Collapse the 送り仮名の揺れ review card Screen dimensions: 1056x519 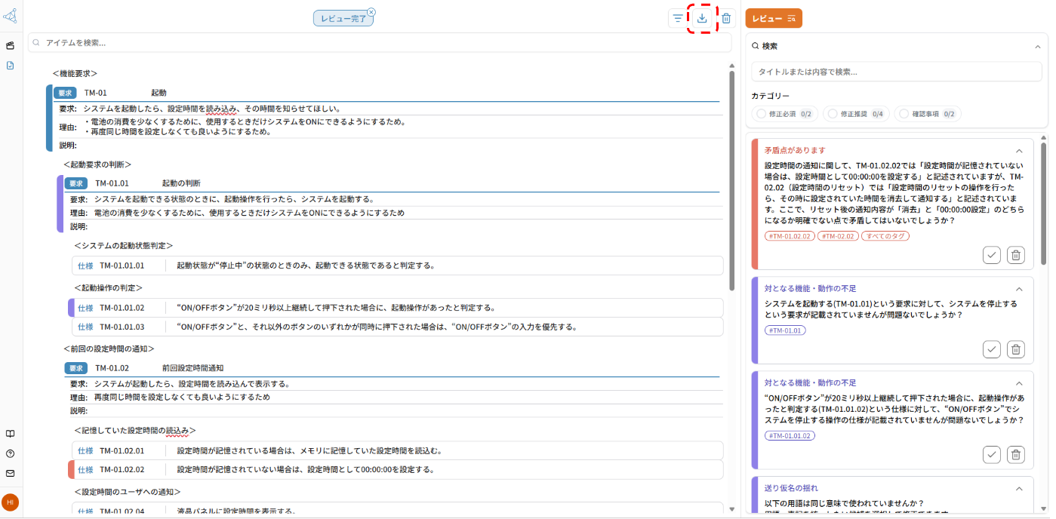1018,488
